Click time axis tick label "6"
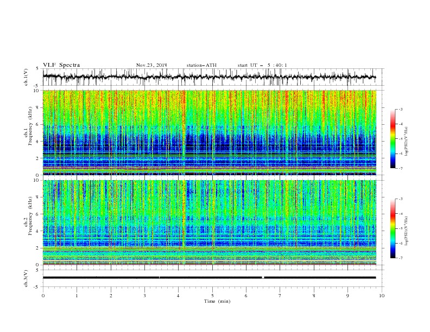 [246, 296]
